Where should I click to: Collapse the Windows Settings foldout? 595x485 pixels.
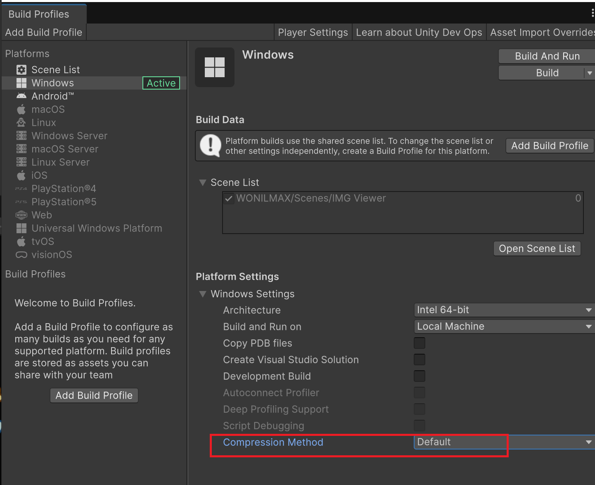pos(203,294)
